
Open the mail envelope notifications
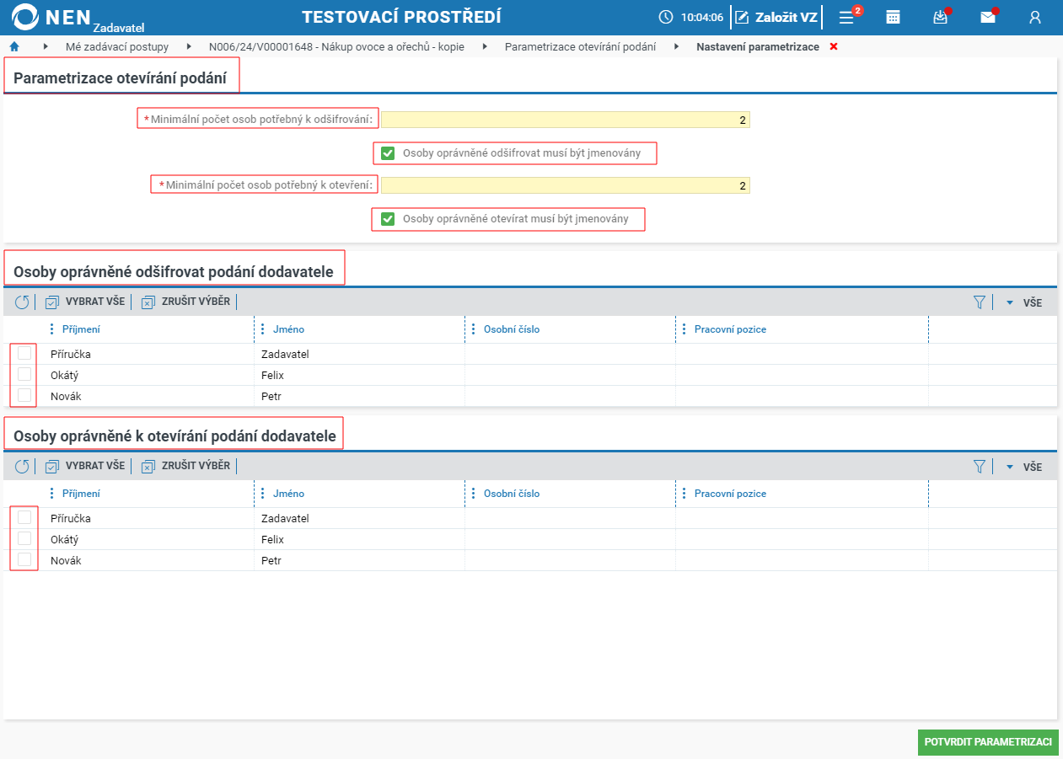988,17
